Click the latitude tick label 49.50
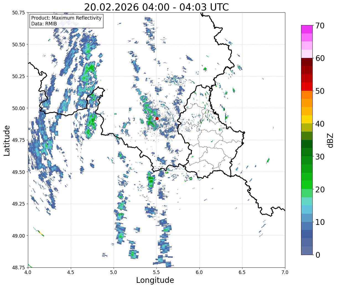Image resolution: width=337 pixels, height=287 pixels. point(19,172)
